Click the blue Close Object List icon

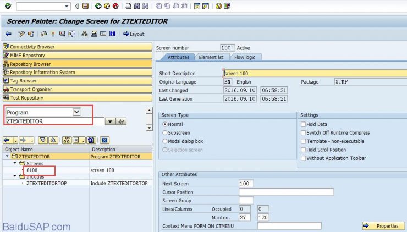(105, 140)
